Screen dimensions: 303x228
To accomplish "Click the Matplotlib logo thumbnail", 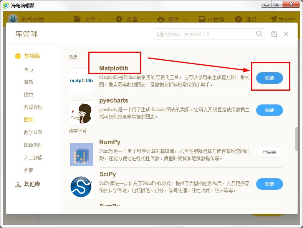I will coord(81,80).
